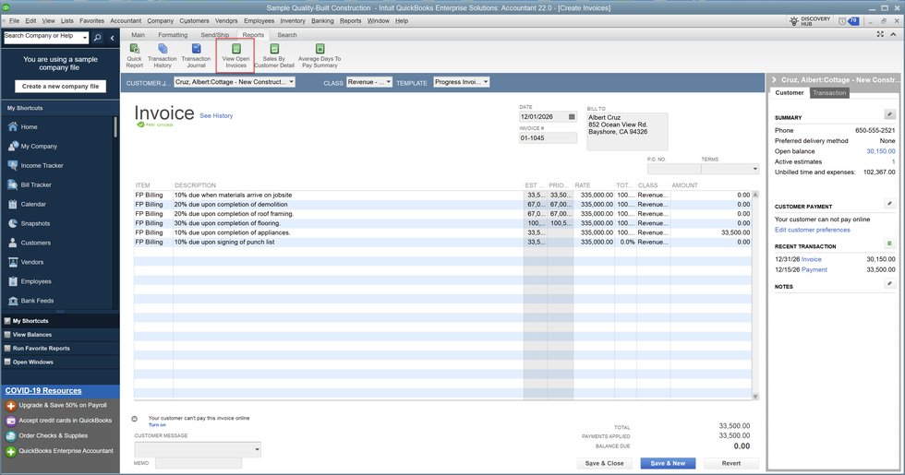
Task: Click the Save & New button
Action: coord(668,463)
